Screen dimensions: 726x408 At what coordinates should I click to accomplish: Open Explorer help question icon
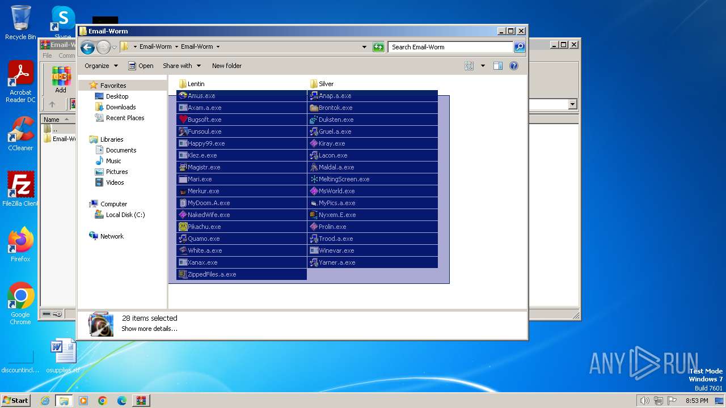click(514, 66)
